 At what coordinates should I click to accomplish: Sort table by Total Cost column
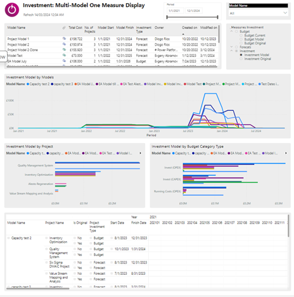75,28
